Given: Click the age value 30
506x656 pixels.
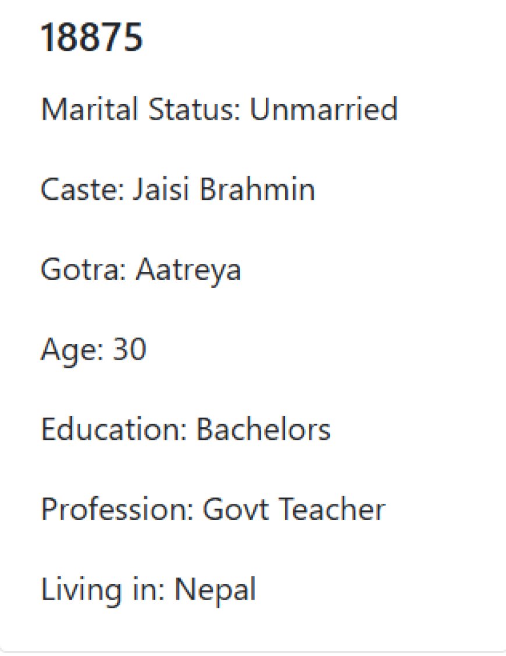Looking at the screenshot, I should pyautogui.click(x=130, y=349).
